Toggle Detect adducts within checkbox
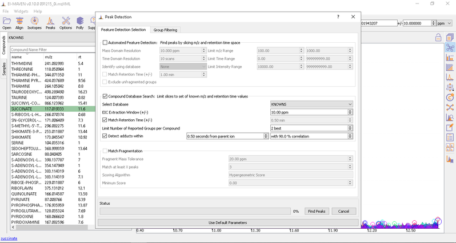 [105, 136]
